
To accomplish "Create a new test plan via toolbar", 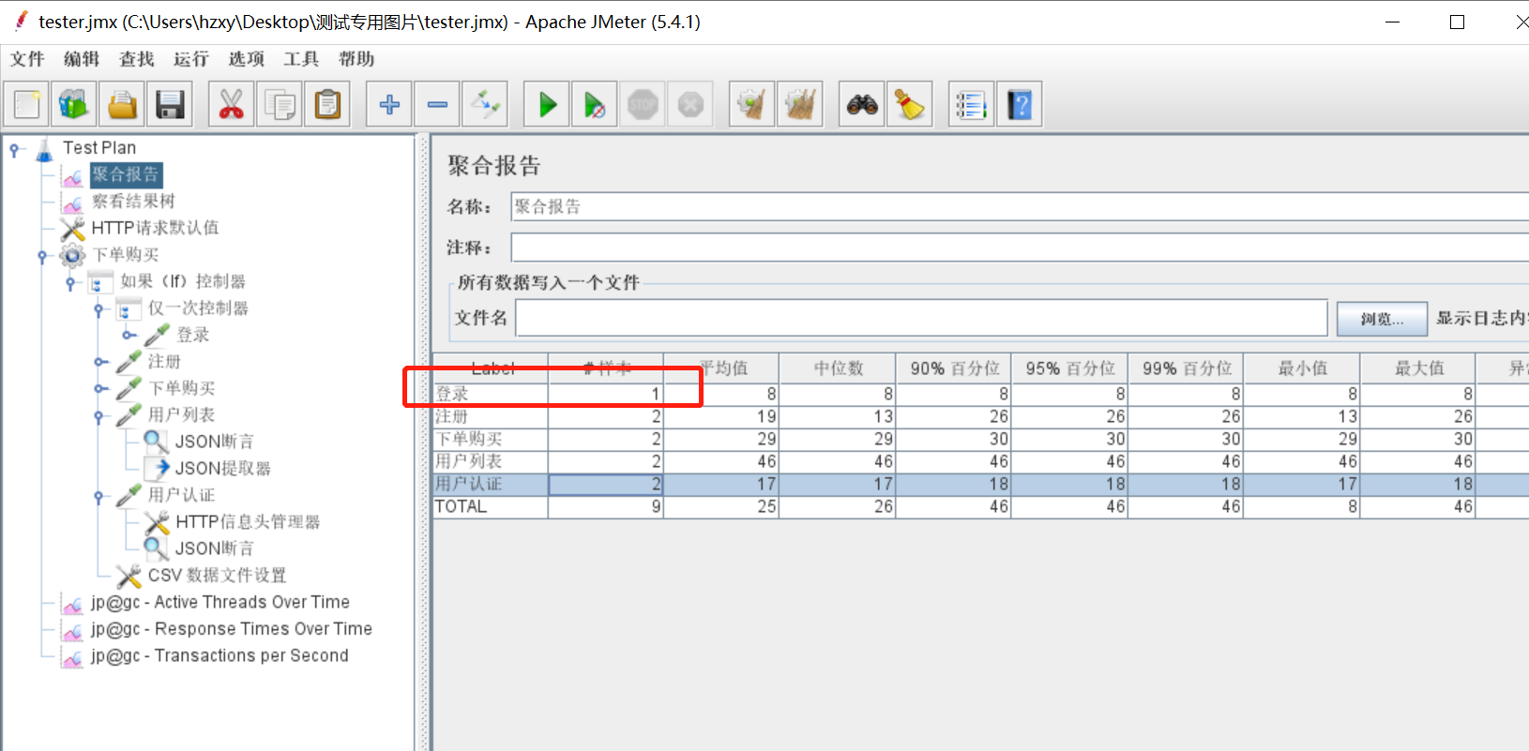I will [27, 104].
